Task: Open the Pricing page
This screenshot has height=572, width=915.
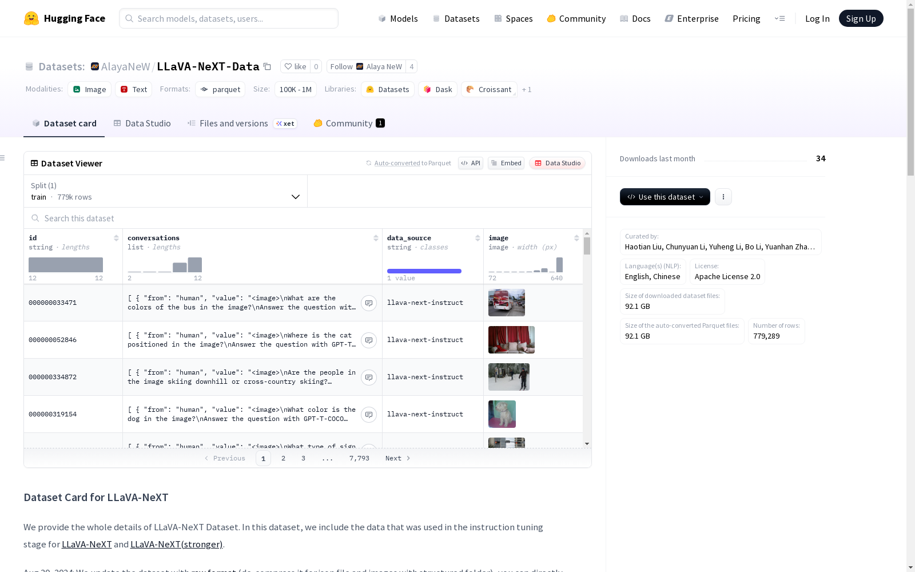Action: coord(746,18)
